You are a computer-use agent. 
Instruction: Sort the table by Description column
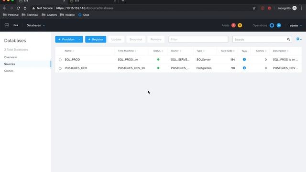(x=281, y=51)
